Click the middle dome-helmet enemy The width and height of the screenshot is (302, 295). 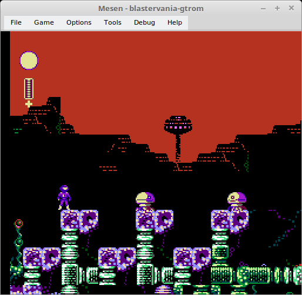coord(145,201)
